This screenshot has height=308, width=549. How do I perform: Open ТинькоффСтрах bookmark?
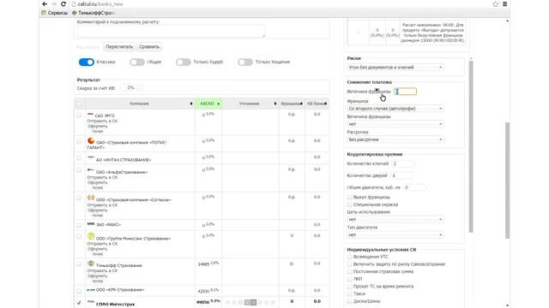click(93, 13)
